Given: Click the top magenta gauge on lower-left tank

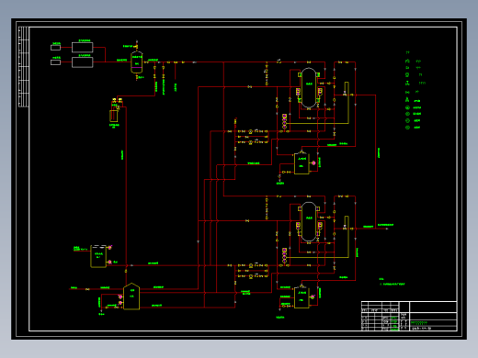Looking at the screenshot, I should [109, 248].
